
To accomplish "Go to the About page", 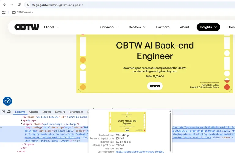I will point(185,27).
